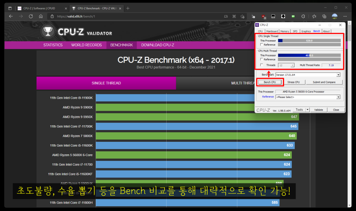This screenshot has width=356, height=211.
Task: Add page to favorites star icon
Action: coord(242,16)
